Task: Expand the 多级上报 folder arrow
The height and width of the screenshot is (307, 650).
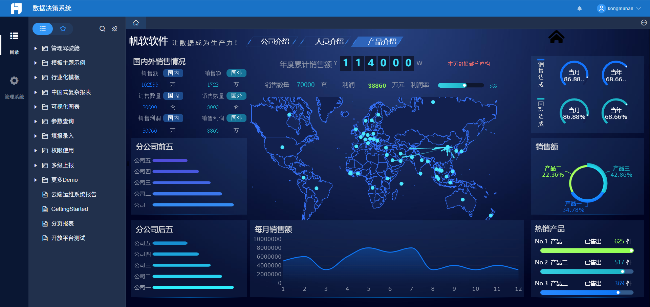Action: click(x=36, y=165)
